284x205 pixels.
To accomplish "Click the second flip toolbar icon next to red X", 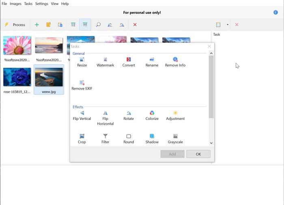I will tap(122, 25).
